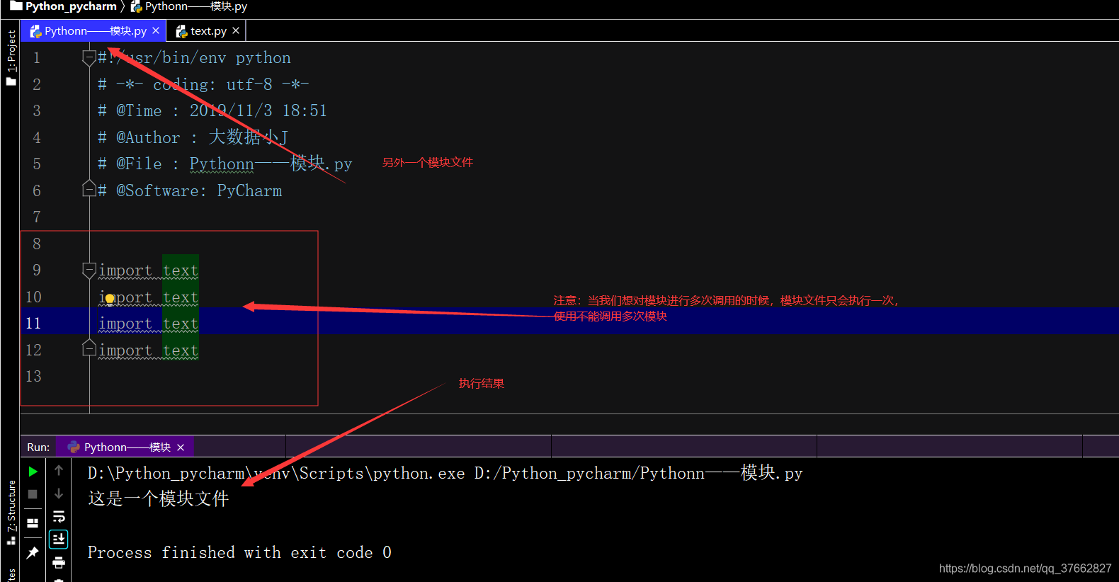Click the underlined Pythonn word in line 5

tap(222, 164)
